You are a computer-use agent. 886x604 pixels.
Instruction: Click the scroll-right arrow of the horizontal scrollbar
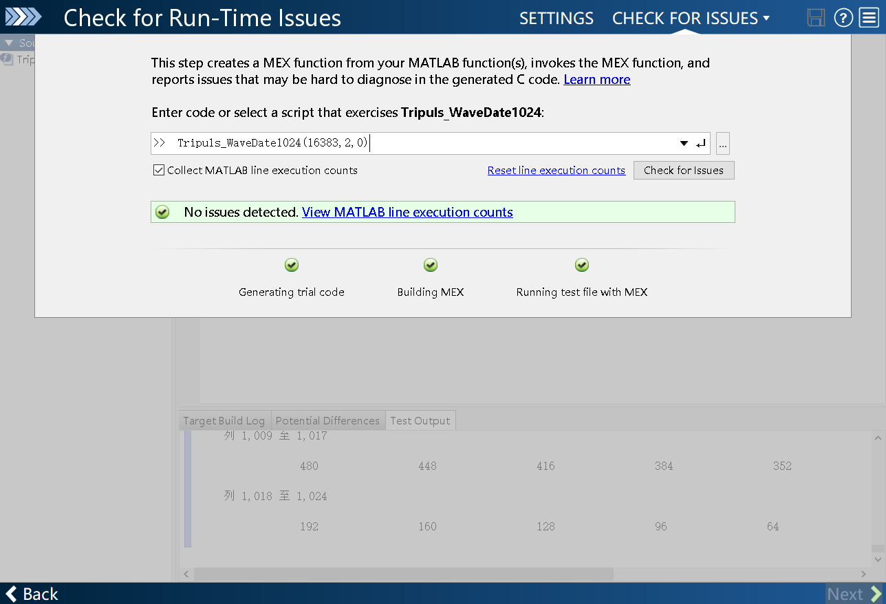[x=864, y=574]
